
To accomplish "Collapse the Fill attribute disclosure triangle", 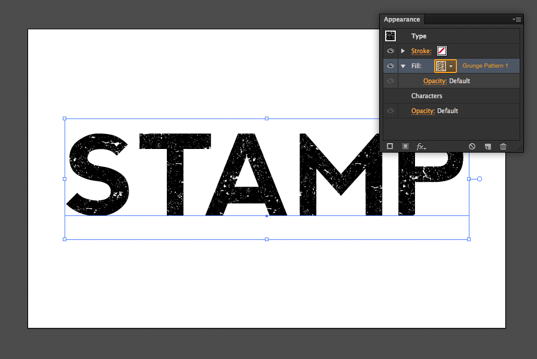I will tap(402, 66).
